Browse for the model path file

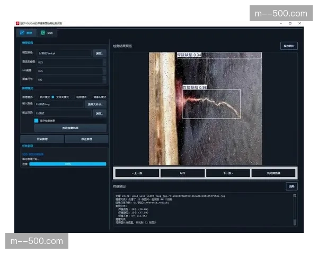tap(100, 53)
